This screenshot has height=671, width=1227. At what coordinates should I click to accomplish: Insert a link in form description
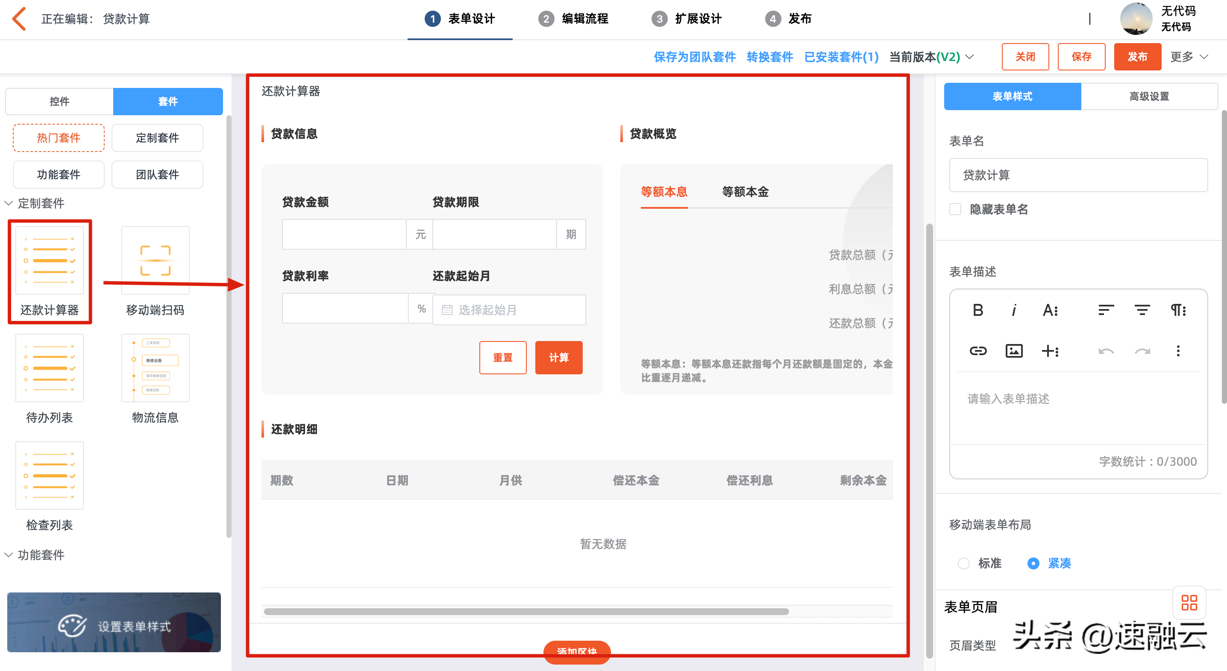pos(977,351)
